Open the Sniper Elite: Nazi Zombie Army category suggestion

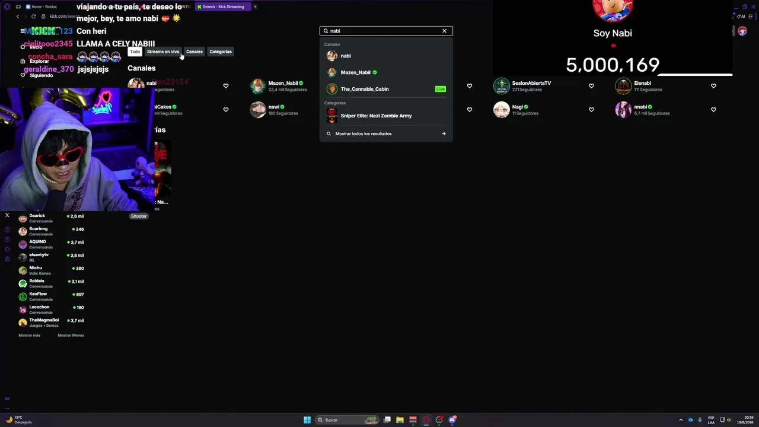pos(386,116)
